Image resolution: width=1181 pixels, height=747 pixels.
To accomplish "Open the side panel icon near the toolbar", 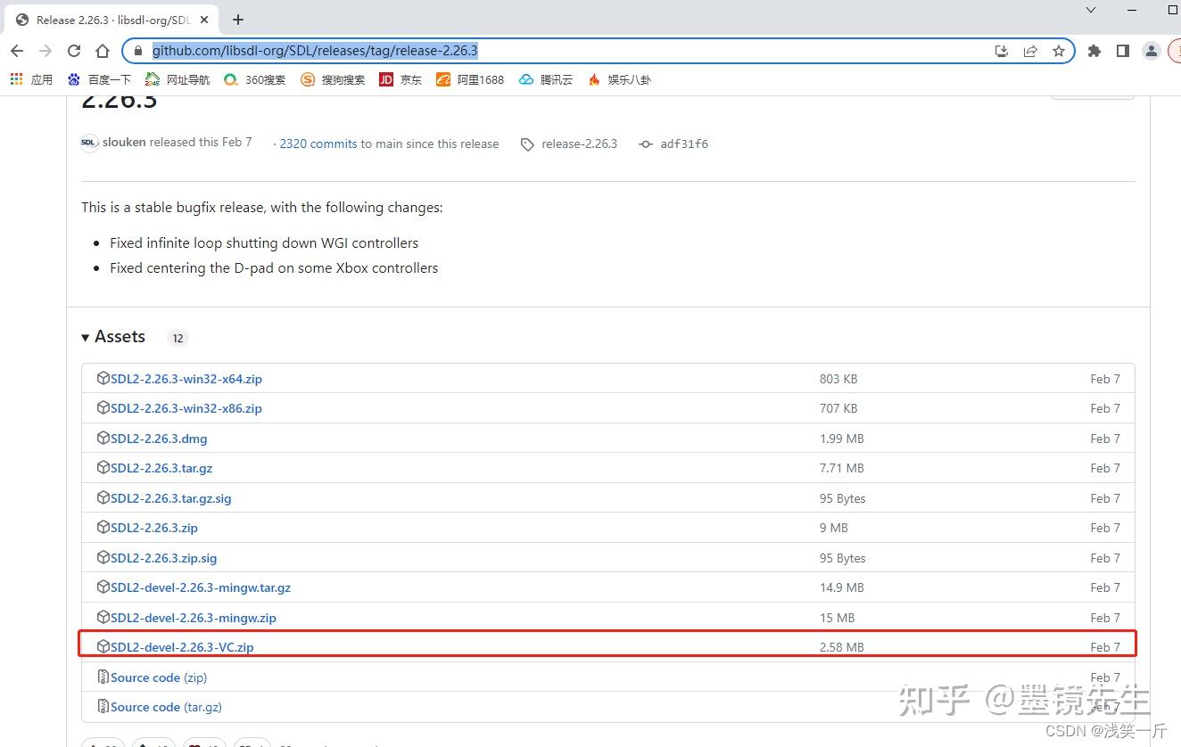I will pyautogui.click(x=1123, y=51).
